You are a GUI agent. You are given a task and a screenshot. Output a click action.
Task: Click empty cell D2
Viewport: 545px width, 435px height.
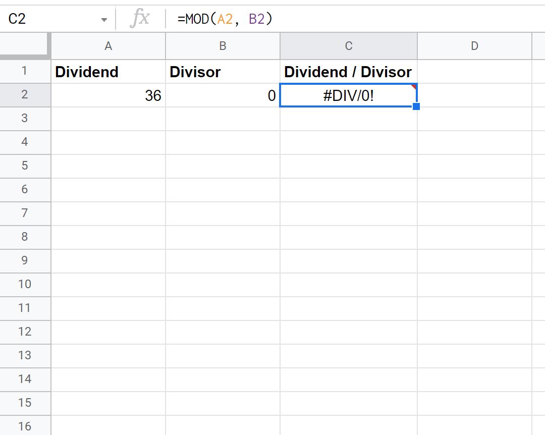click(x=474, y=95)
